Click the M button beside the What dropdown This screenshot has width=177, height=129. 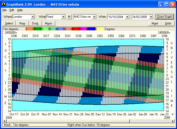(x=69, y=17)
